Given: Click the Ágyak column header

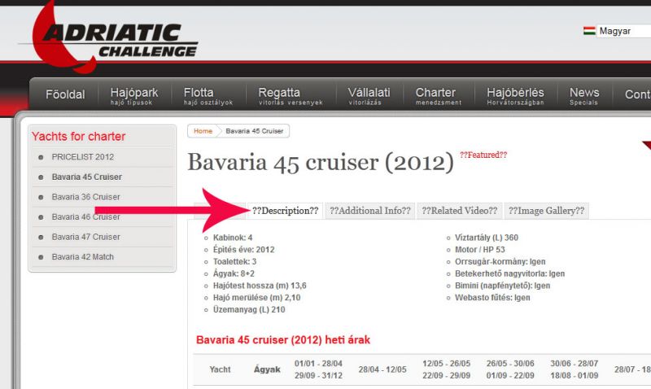Looking at the screenshot, I should (x=267, y=369).
